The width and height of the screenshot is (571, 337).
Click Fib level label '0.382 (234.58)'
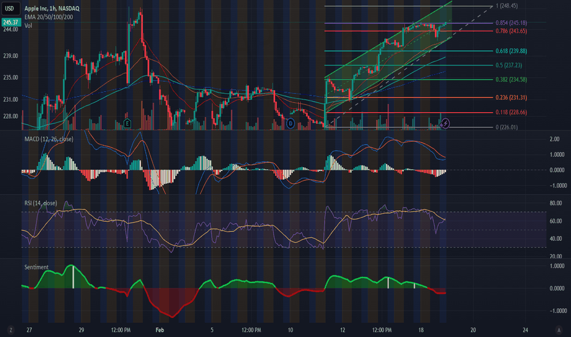click(x=512, y=80)
